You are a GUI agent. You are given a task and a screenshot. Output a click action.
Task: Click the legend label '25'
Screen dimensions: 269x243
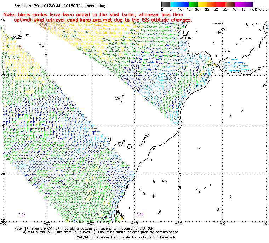point(207,10)
